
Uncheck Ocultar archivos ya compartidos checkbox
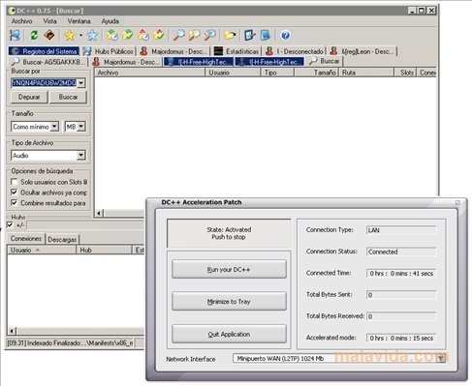tap(14, 193)
